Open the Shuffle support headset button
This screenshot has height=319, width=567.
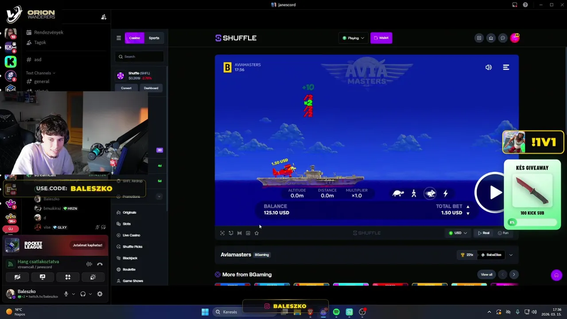(556, 275)
